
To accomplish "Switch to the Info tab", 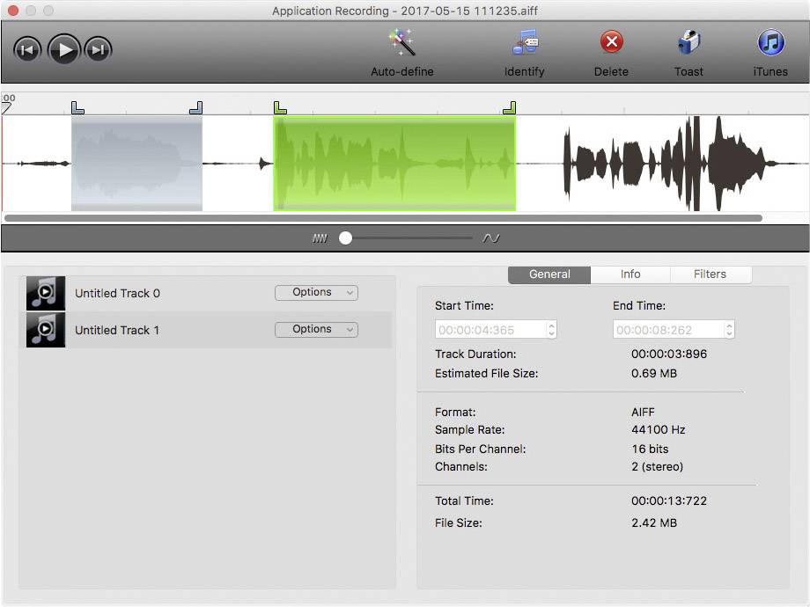I will (x=630, y=274).
